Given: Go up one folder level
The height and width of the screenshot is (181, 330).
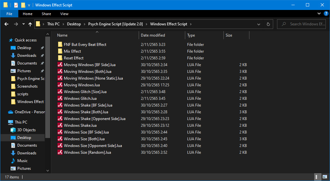Looking at the screenshot, I should coord(30,24).
